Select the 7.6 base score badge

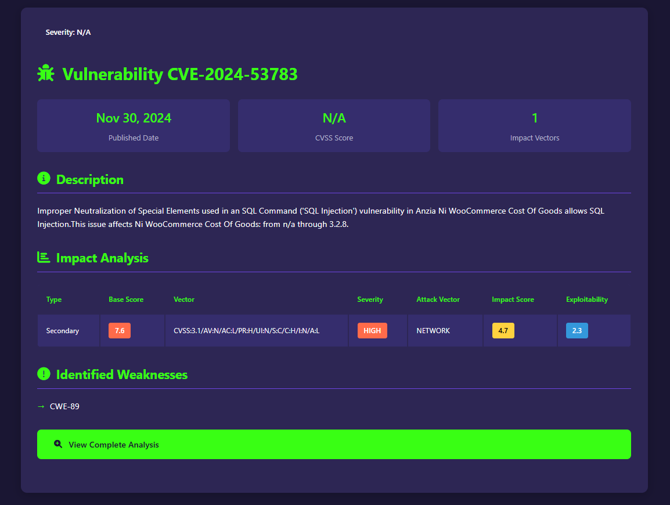pyautogui.click(x=120, y=331)
